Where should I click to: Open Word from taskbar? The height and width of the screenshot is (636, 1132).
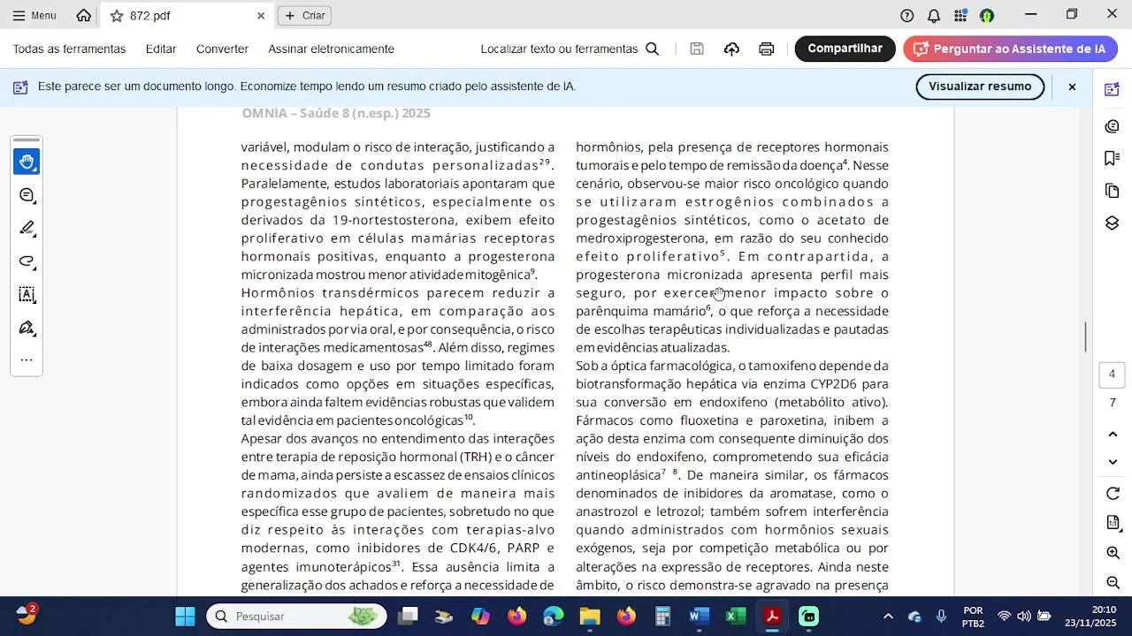(x=700, y=617)
